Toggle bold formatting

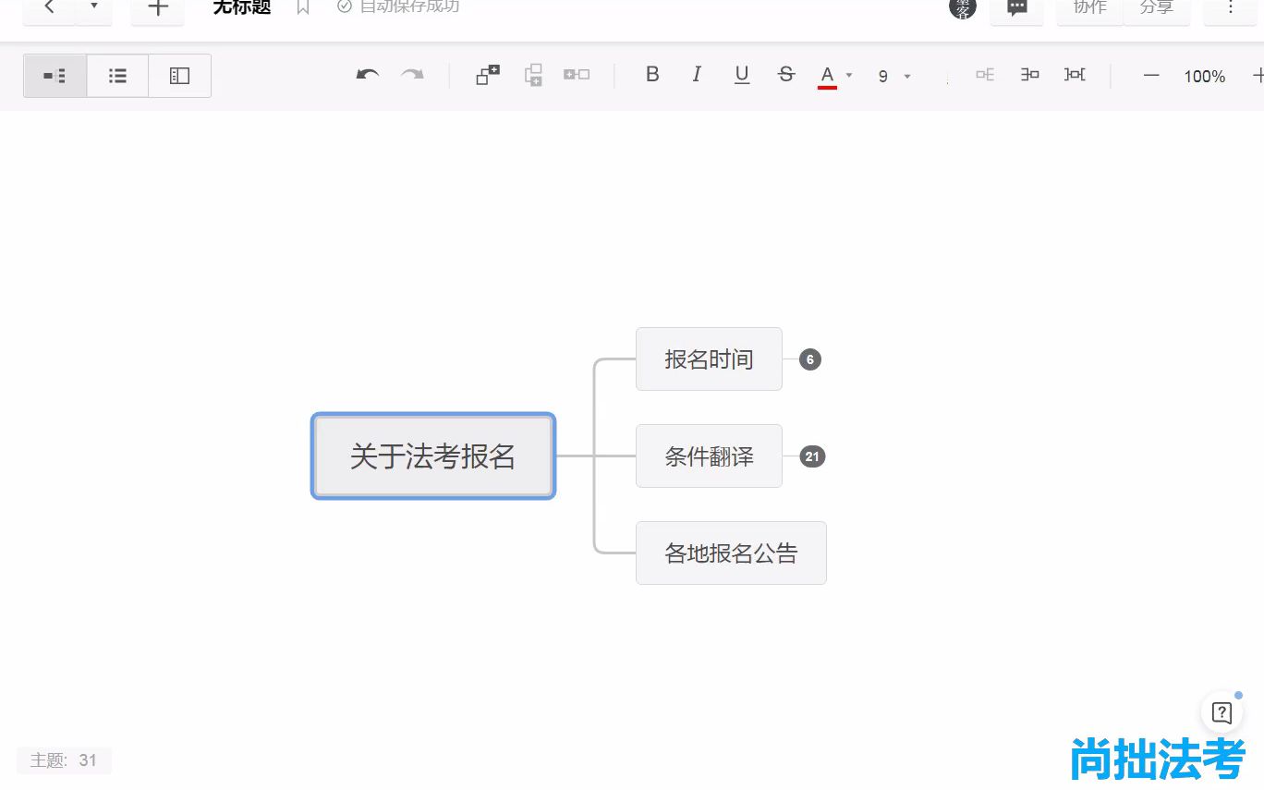point(652,75)
